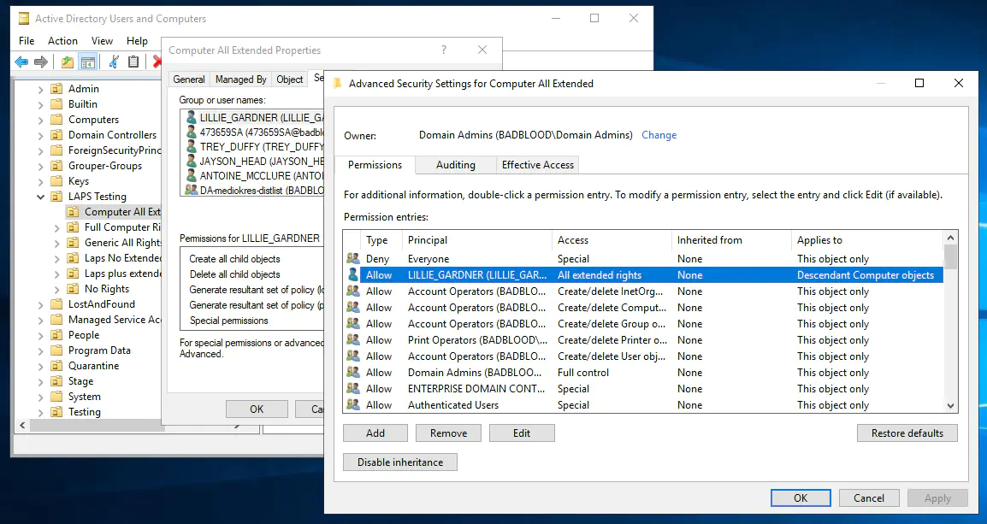Click the Up one level folder icon
The width and height of the screenshot is (987, 524).
(68, 62)
